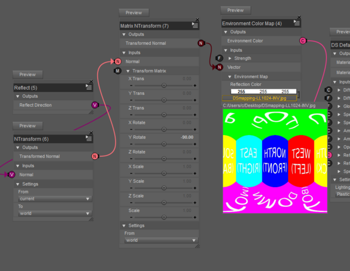Click the Matrix NTransform Normal N input connector
Viewport: 350px width, 271px height.
coord(118,61)
